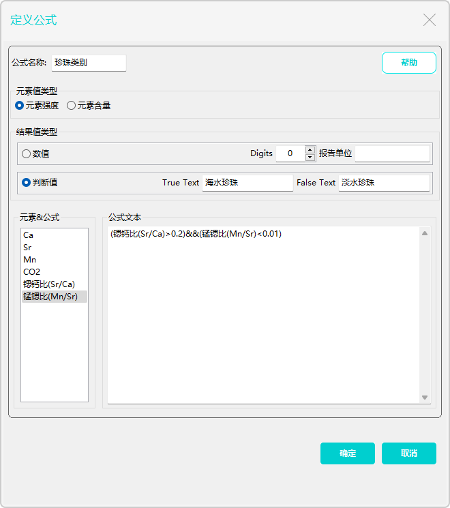
Task: Click the 帮助 help button
Action: pos(409,63)
